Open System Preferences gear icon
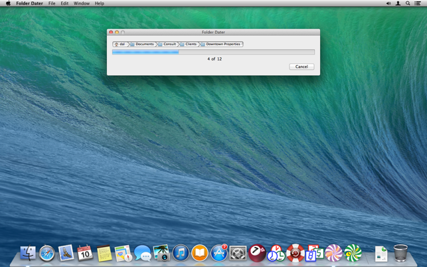 [x=238, y=253]
